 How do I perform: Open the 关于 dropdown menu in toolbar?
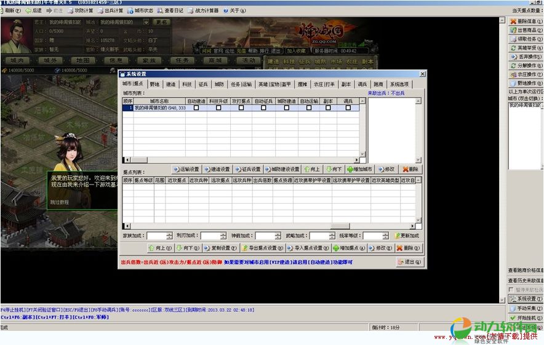point(234,10)
